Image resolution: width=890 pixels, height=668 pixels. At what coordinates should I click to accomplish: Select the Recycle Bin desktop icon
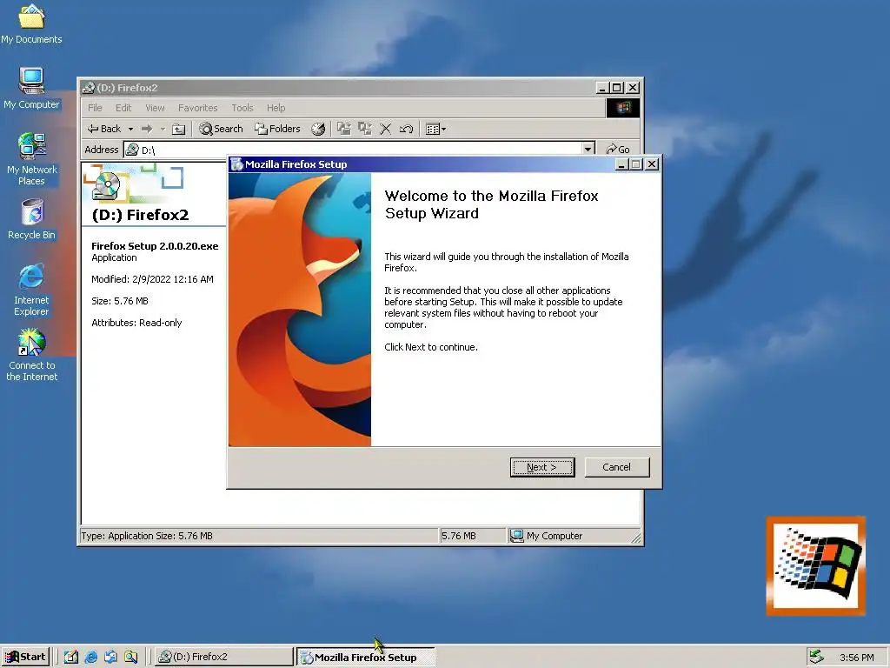[x=31, y=219]
